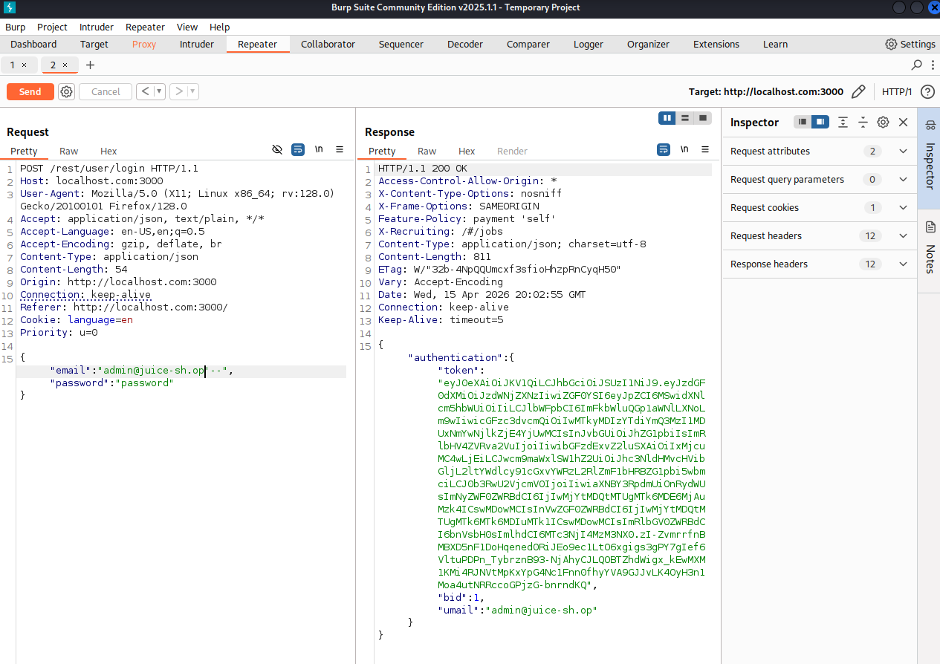
Task: Select combined tabbed request/response layout
Action: coord(703,118)
